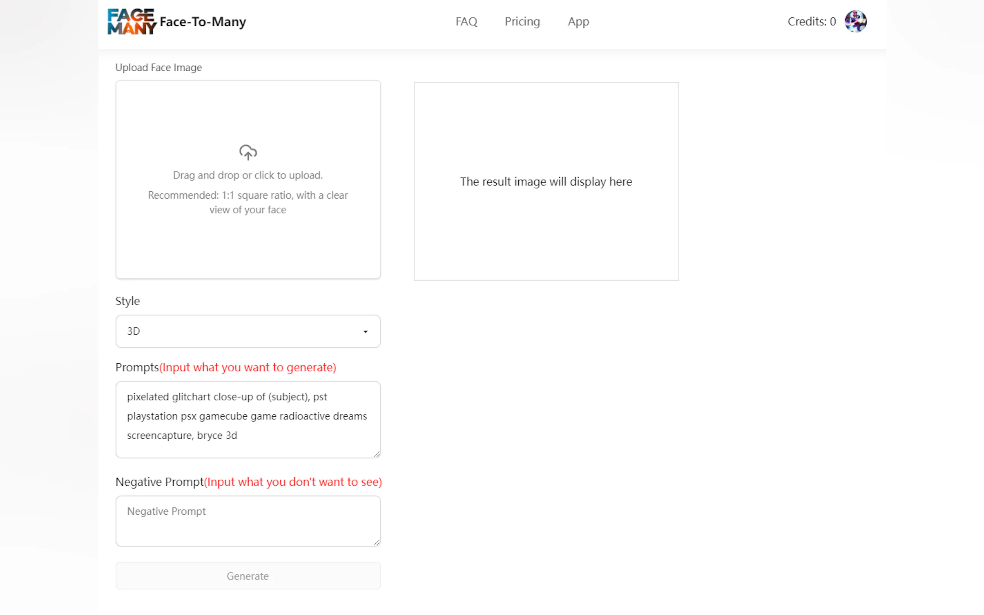Click the red Negative Prompt hint label
The image size is (984, 615).
tap(293, 482)
